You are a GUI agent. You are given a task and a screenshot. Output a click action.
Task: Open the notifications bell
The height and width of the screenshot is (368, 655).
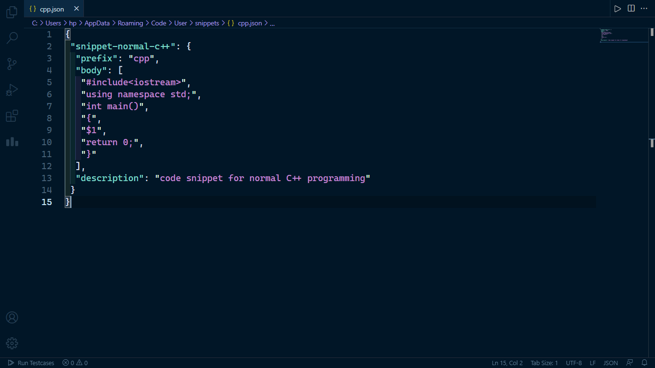645,363
